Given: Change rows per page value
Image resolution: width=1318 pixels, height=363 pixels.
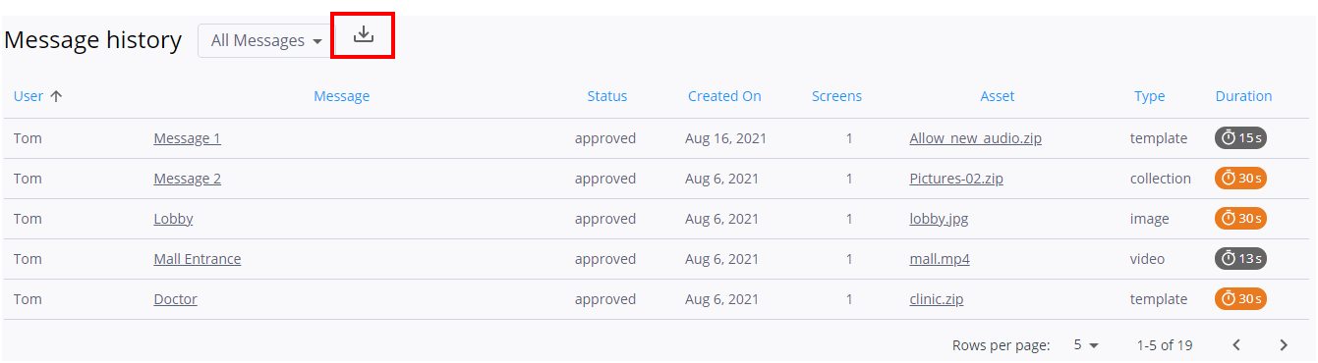Looking at the screenshot, I should [1086, 345].
